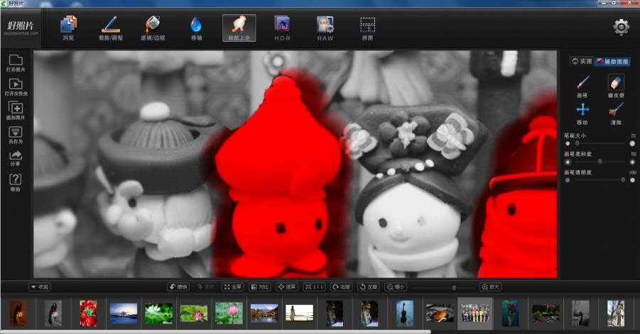Screen dimensions: 640x334
Task: Switch view to 实图 mode
Action: 582,62
